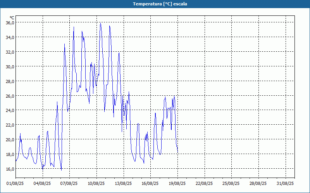Screen dimensions: 310x193
Task: Click the 26,0 y-axis label
Action: point(10,96)
